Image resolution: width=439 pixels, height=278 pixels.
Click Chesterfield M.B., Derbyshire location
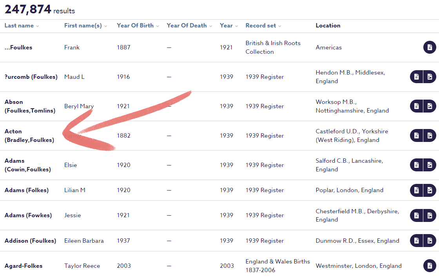tap(357, 215)
